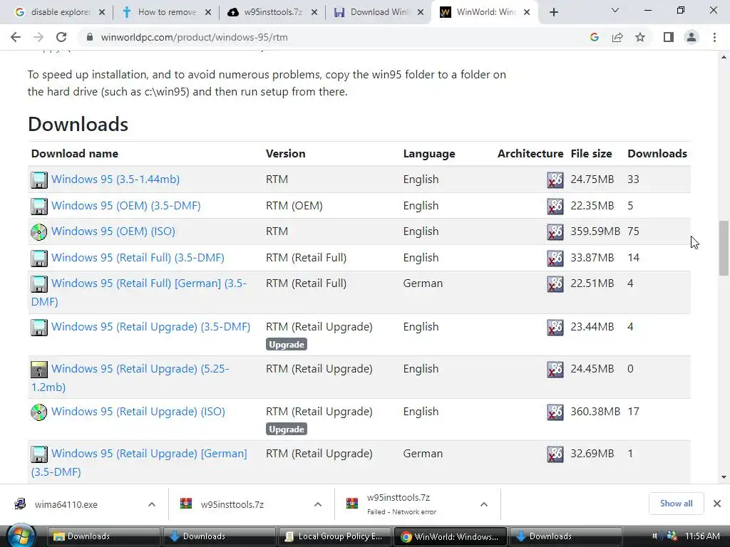Open a new browser tab
Image resolution: width=730 pixels, height=547 pixels.
point(553,12)
